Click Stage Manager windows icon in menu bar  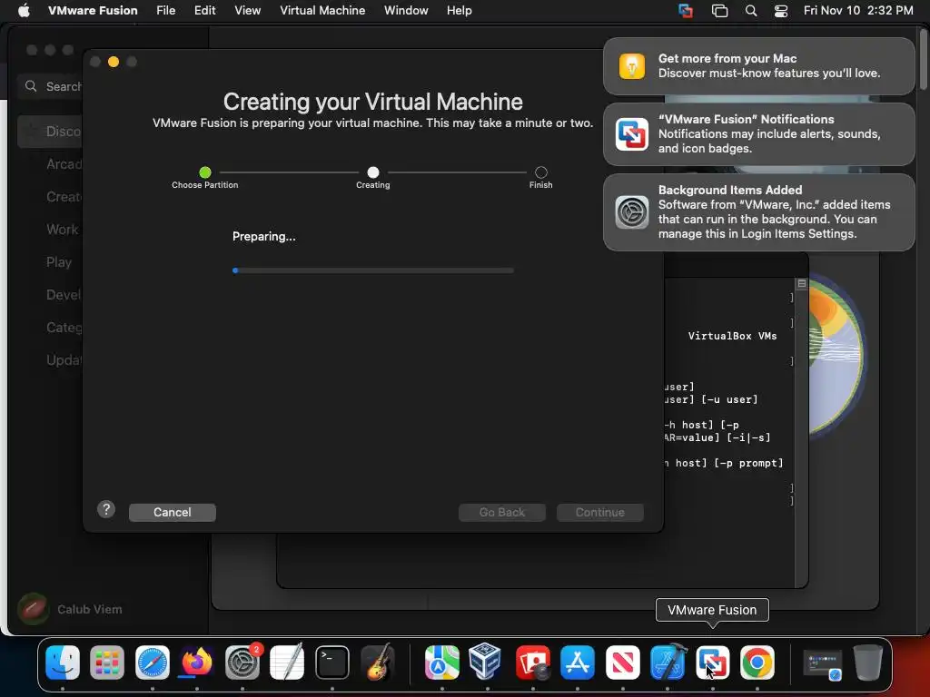click(719, 11)
